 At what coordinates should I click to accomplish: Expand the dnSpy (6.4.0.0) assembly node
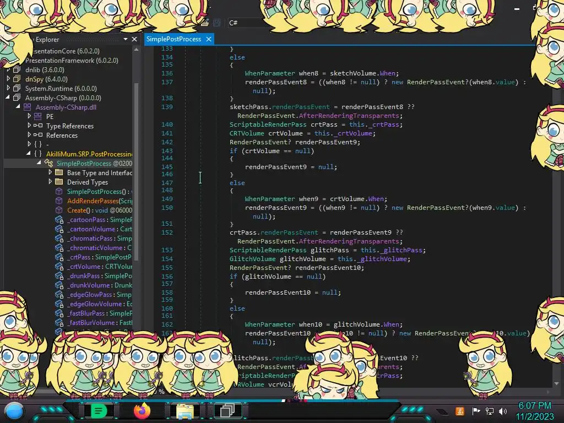point(9,79)
